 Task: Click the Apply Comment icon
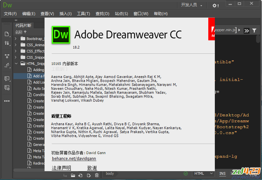pyautogui.click(x=7, y=78)
